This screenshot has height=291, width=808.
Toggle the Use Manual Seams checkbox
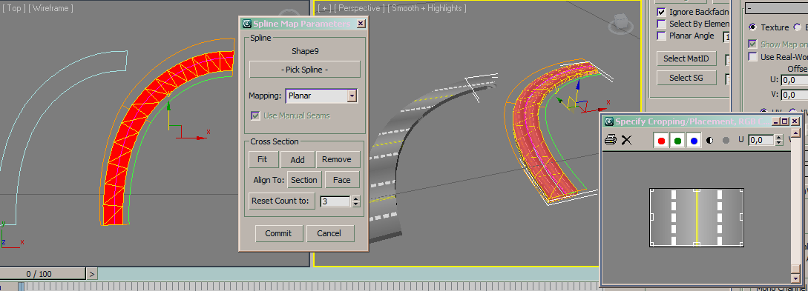point(255,116)
